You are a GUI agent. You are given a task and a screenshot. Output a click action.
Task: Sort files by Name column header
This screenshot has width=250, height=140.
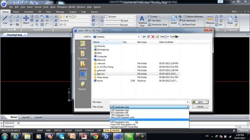(107, 42)
